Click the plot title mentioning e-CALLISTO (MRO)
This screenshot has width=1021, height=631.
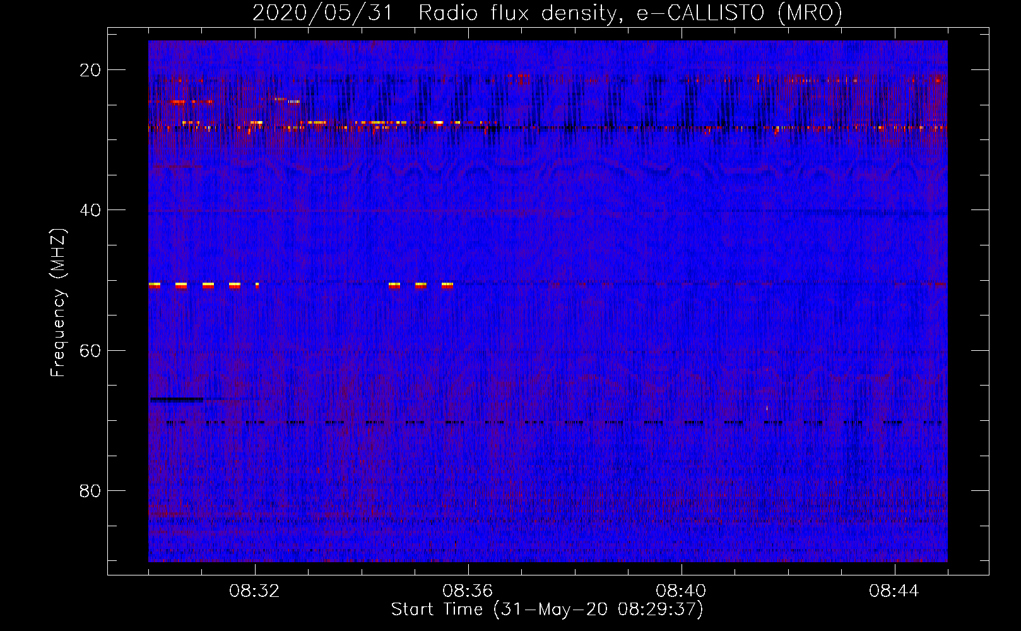(x=547, y=13)
